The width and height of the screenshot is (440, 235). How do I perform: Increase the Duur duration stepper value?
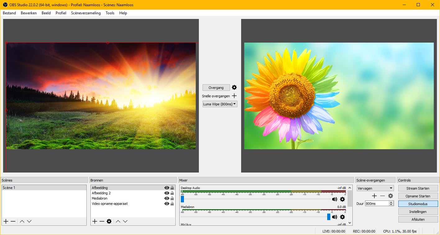(x=391, y=202)
